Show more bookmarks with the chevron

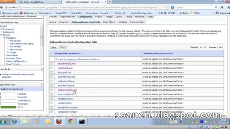click(x=213, y=13)
